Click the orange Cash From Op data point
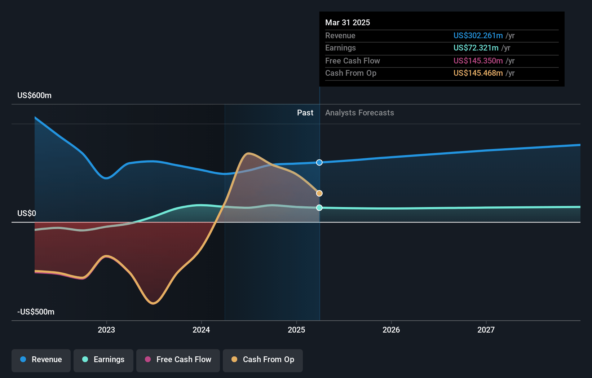 (x=319, y=193)
